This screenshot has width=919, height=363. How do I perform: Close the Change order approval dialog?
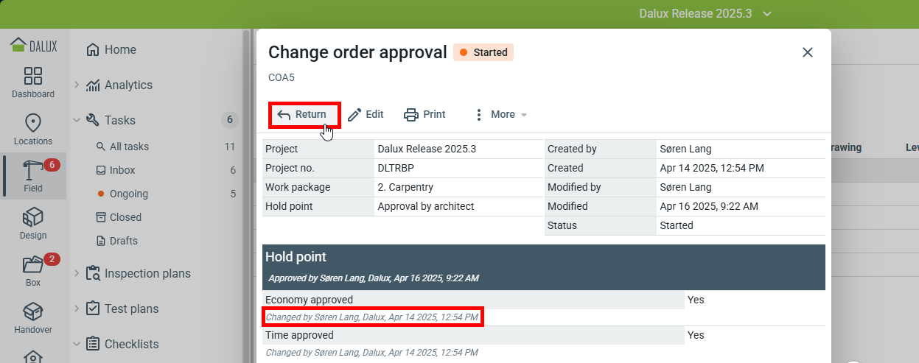pyautogui.click(x=807, y=52)
